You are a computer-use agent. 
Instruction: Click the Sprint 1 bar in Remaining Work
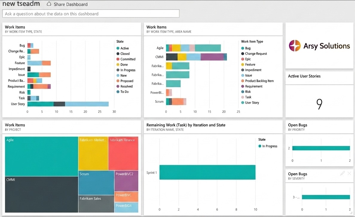[x=207, y=172]
